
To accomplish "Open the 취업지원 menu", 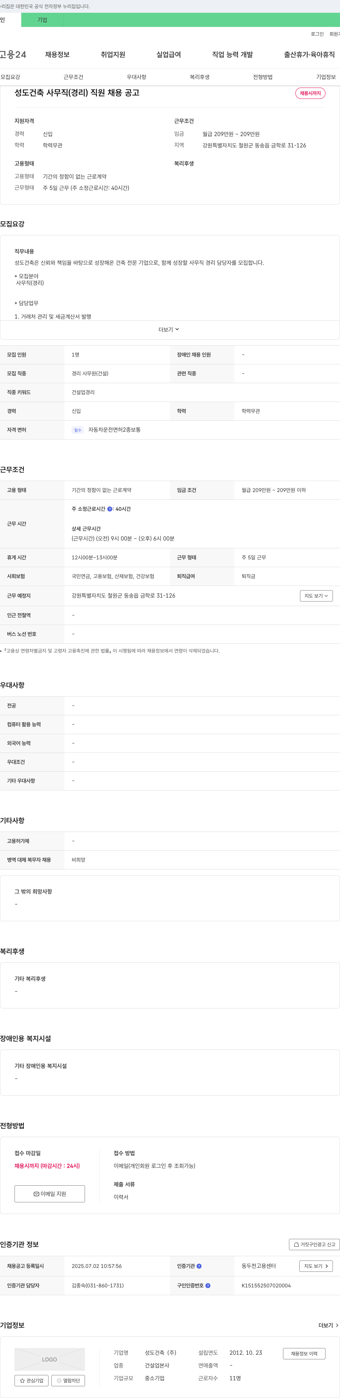I will coord(113,54).
